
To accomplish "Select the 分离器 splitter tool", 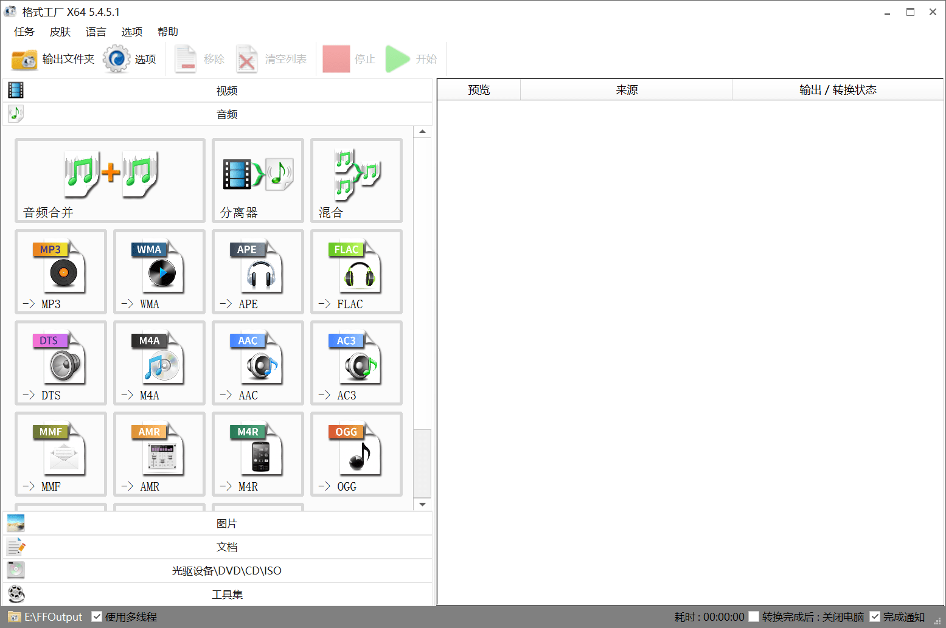I will (x=257, y=181).
